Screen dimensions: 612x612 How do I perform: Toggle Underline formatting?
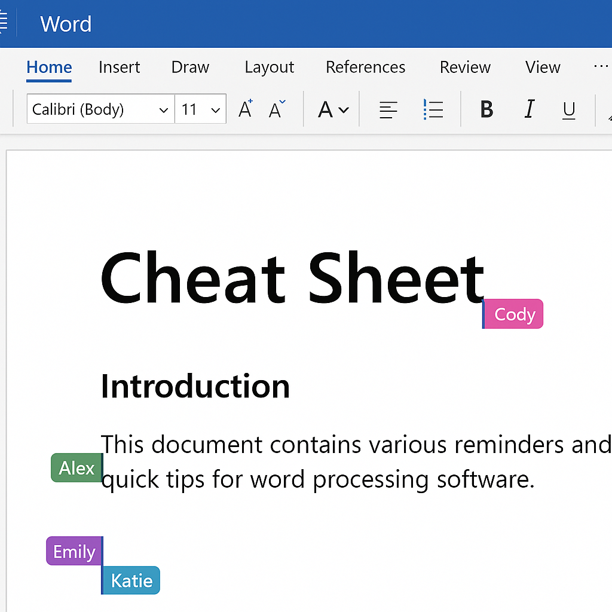569,110
